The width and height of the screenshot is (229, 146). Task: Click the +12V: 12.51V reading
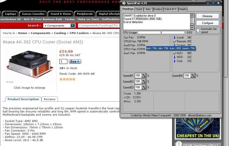point(132,97)
